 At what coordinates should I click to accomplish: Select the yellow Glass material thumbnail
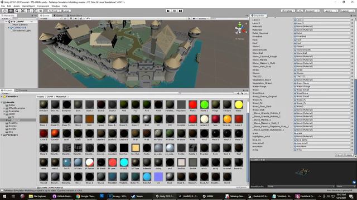pos(239,105)
